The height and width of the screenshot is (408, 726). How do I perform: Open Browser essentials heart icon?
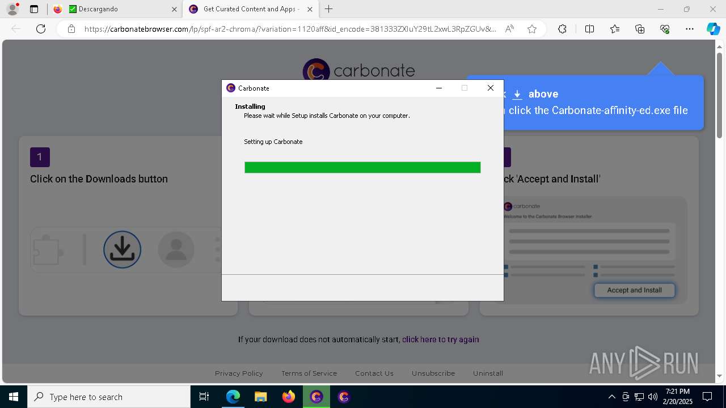point(665,29)
